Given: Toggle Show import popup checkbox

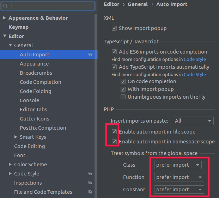Looking at the screenshot, I should tap(114, 28).
